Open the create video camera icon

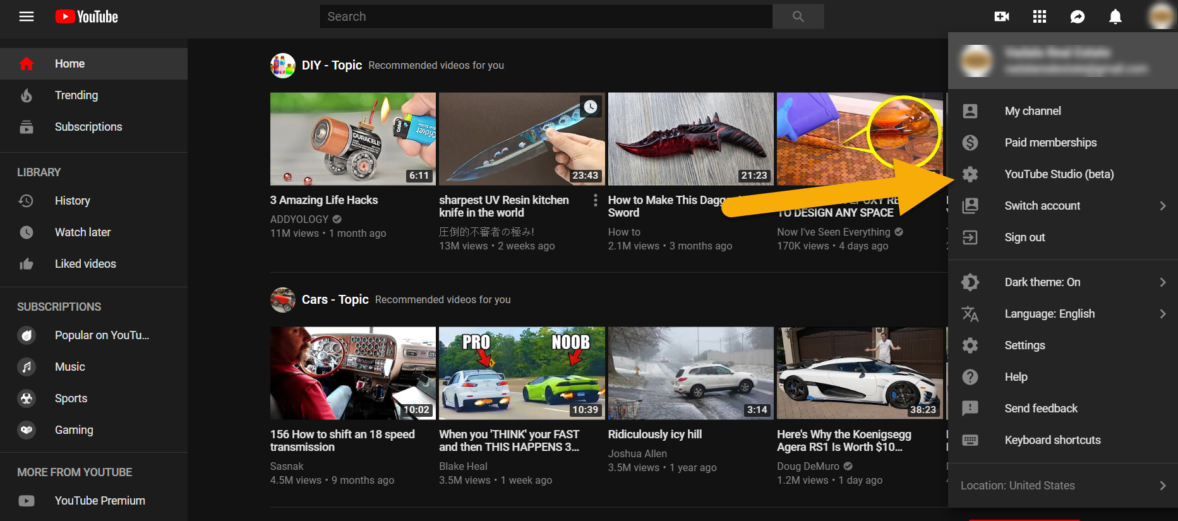click(1002, 16)
